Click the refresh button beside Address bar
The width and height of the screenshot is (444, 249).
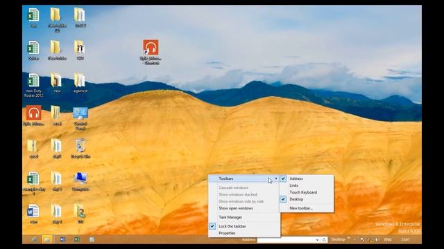click(324, 240)
